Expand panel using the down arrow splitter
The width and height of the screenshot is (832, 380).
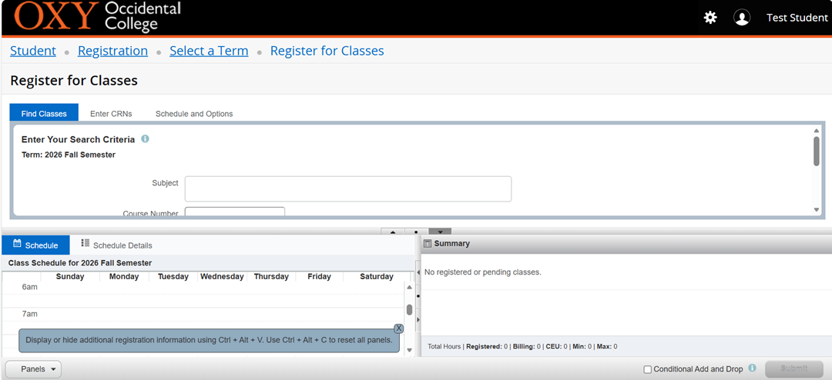[440, 232]
